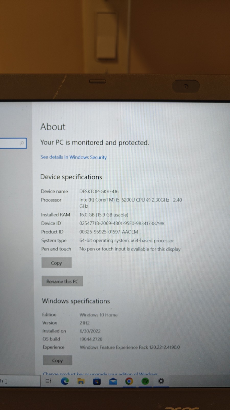Click the Pen and touch label
230x410 pixels.
pyautogui.click(x=56, y=249)
